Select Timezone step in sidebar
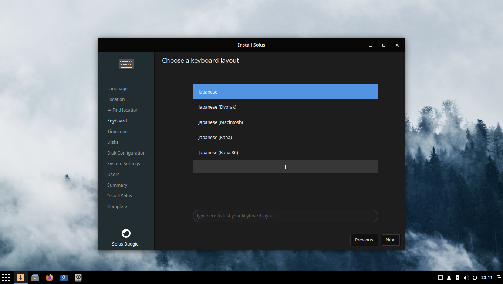This screenshot has height=284, width=503. (x=117, y=132)
